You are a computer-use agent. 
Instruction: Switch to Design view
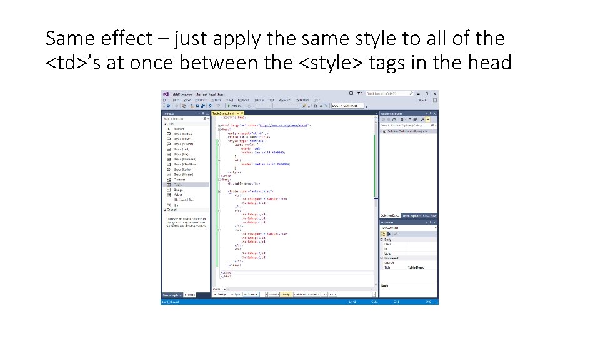pos(221,294)
